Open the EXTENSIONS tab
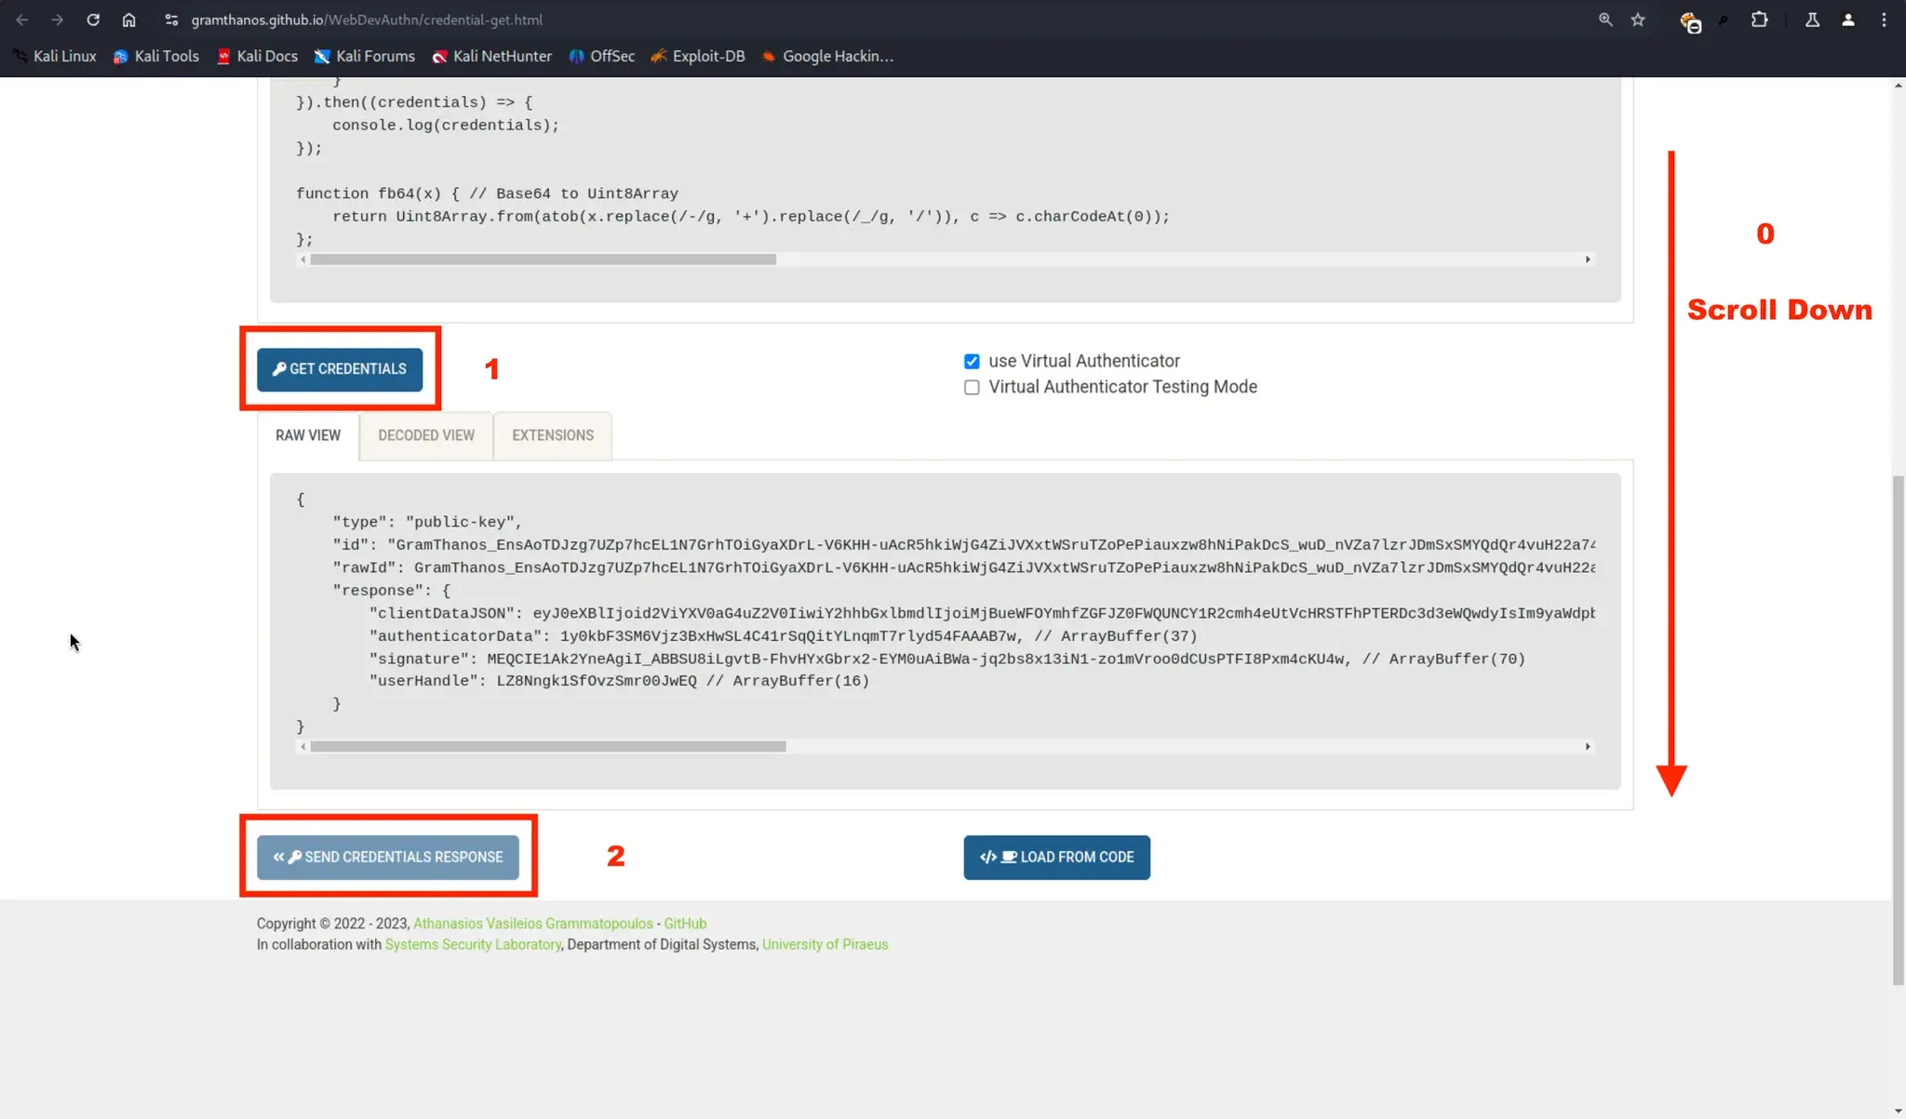 (552, 435)
